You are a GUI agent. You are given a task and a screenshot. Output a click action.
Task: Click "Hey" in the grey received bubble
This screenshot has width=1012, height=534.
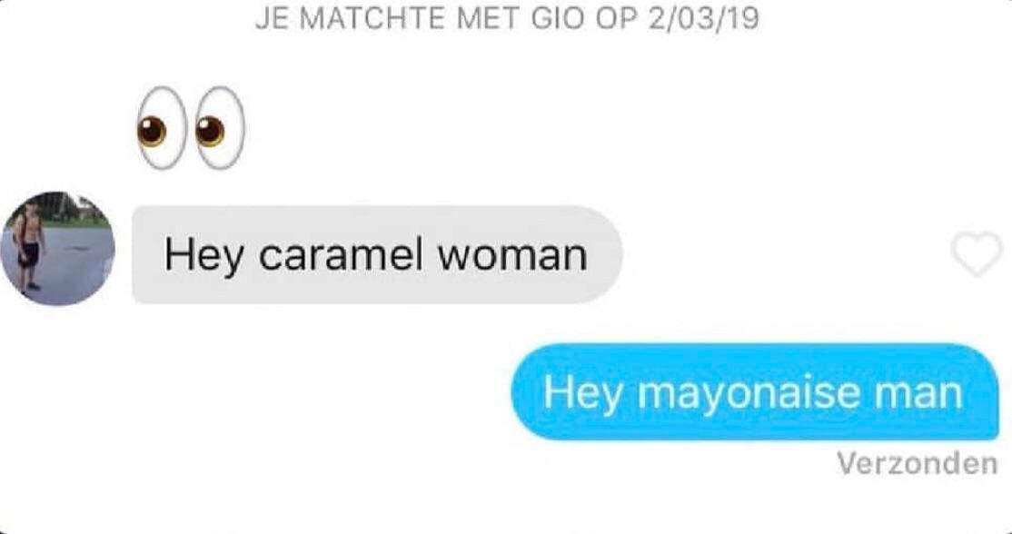click(204, 257)
